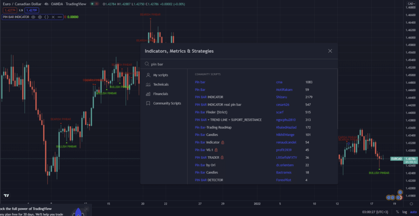Open the CAD currency dropdown
The width and height of the screenshot is (419, 216).
pos(411,4)
